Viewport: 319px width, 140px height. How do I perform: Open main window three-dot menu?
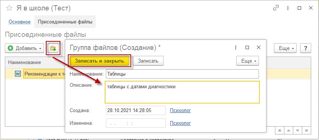click(288, 8)
